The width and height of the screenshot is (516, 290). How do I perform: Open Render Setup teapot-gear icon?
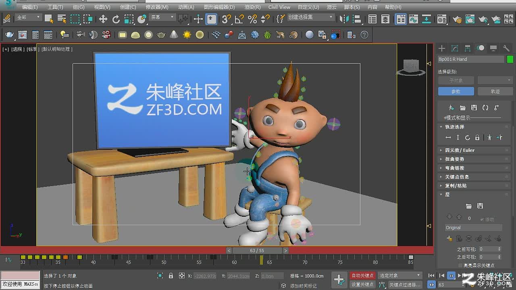[x=457, y=19]
